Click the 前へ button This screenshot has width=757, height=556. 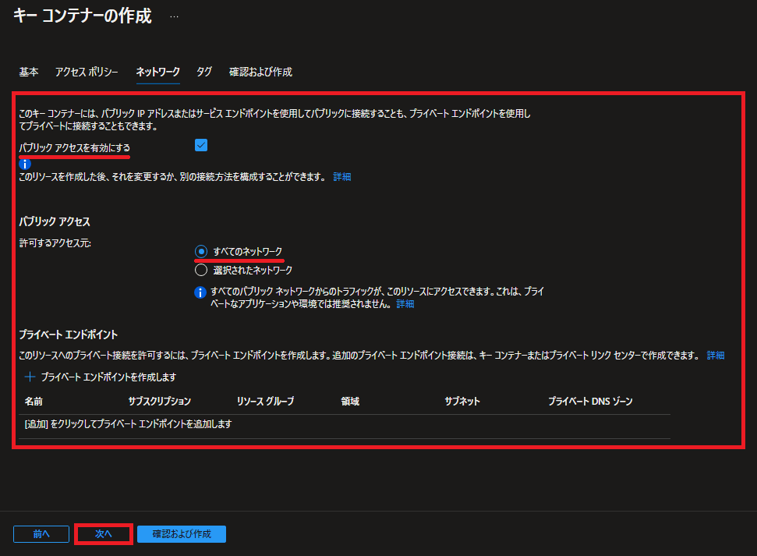coord(41,534)
